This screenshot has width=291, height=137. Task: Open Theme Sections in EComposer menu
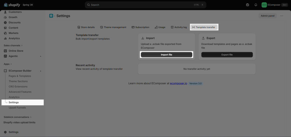point(18,81)
